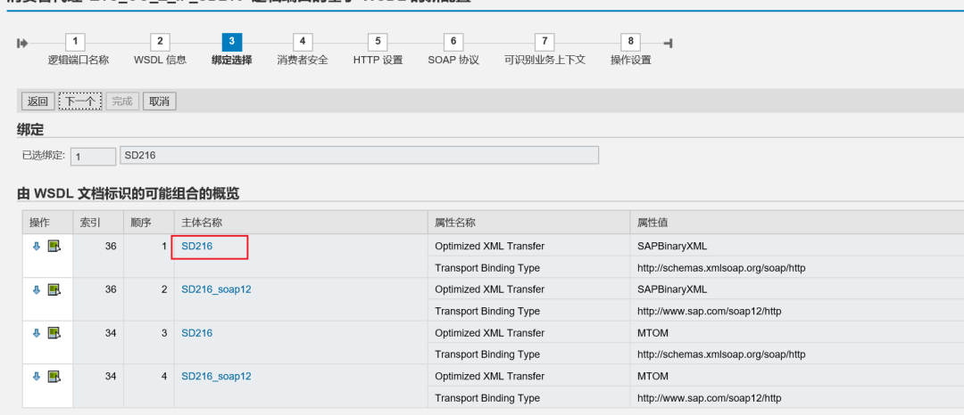The image size is (964, 415).
Task: Click Transport Binding Type in order 3 row
Action: [x=487, y=354]
